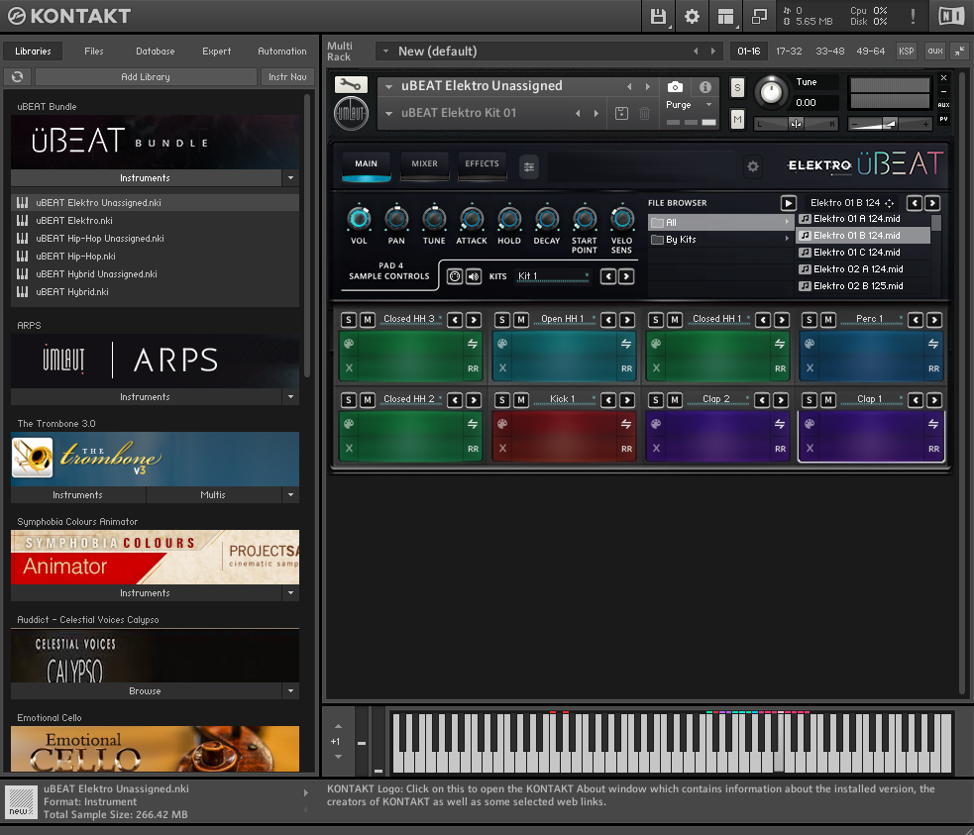
Task: Delete snapshot with the trash icon
Action: coord(644,113)
